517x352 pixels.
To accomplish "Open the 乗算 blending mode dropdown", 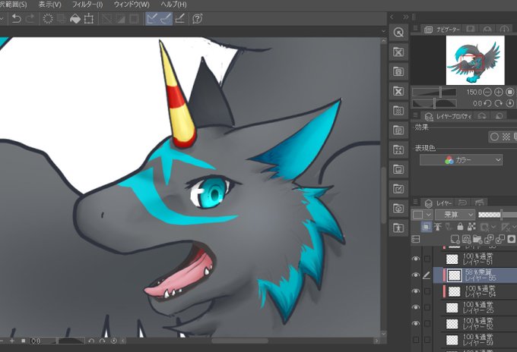I will (x=455, y=215).
